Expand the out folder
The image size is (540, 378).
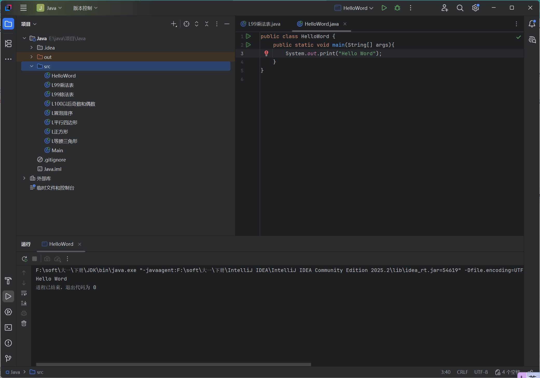tap(32, 57)
